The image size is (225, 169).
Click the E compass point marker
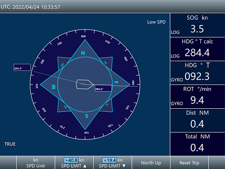pos(116,82)
